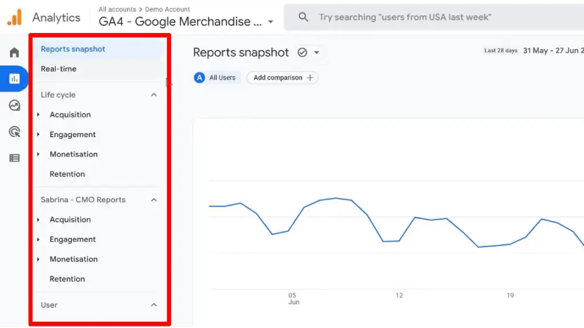Collapse the Life cycle section
This screenshot has width=584, height=328.
[x=154, y=95]
